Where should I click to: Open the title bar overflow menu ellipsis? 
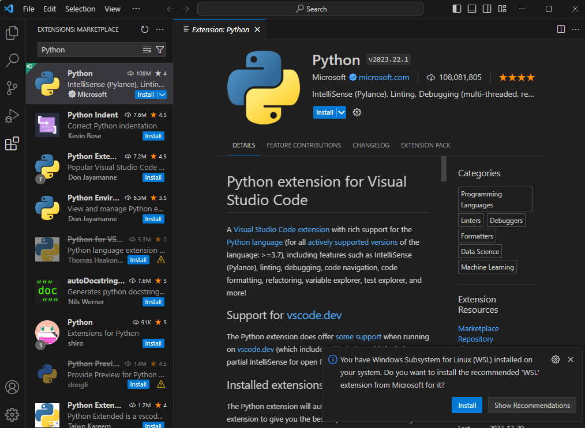point(136,9)
